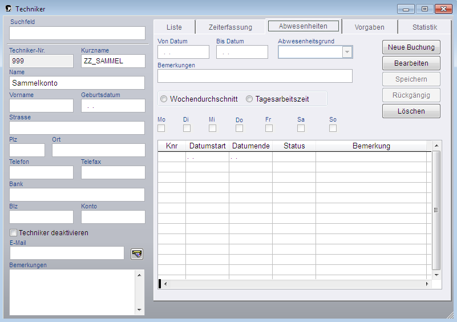This screenshot has width=457, height=322.
Task: Tick the Mi weekday checkbox
Action: coord(212,128)
